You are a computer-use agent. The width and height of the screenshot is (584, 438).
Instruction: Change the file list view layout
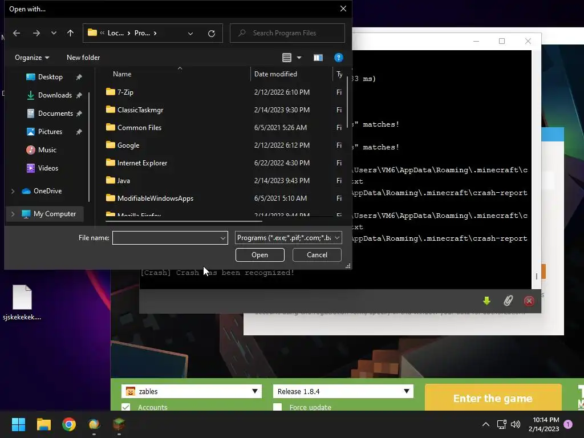pos(287,58)
